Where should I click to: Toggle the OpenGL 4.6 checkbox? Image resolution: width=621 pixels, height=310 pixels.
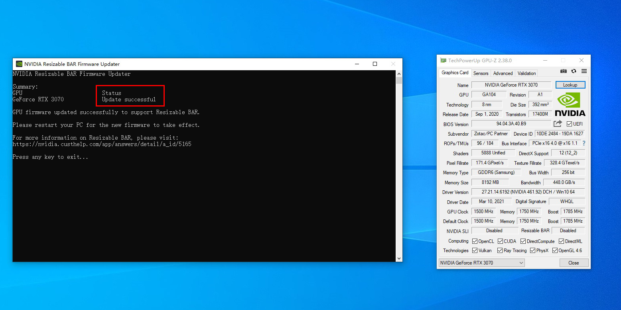(x=555, y=251)
